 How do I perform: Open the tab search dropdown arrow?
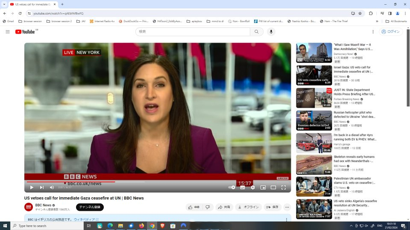[4, 4]
